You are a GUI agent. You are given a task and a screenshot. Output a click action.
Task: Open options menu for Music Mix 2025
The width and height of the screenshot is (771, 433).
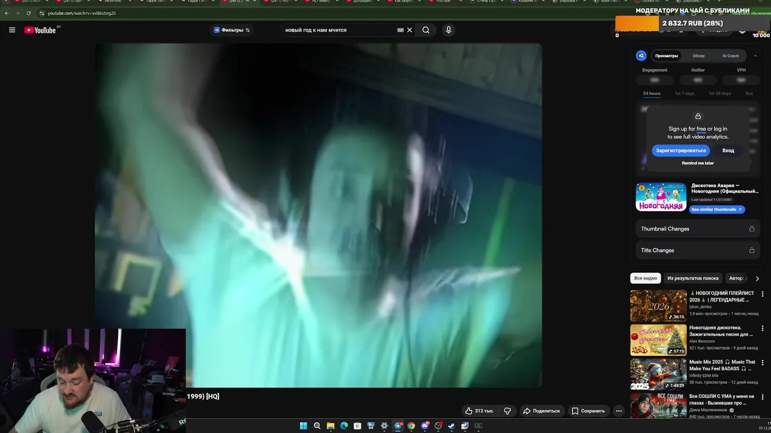coord(763,362)
